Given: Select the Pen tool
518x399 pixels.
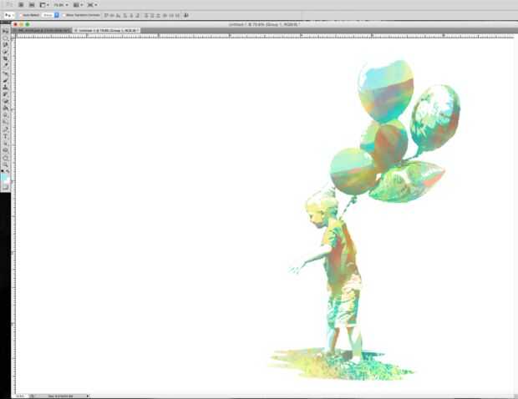Looking at the screenshot, I should click(5, 129).
